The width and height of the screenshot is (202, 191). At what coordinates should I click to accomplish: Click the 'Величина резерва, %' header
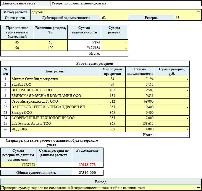[51, 32]
